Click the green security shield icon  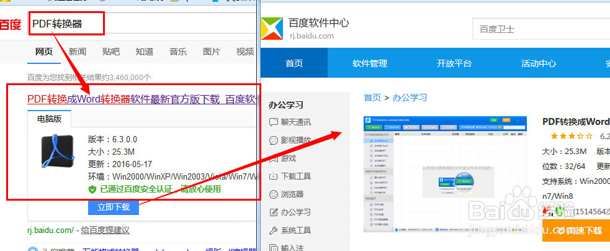coord(92,190)
